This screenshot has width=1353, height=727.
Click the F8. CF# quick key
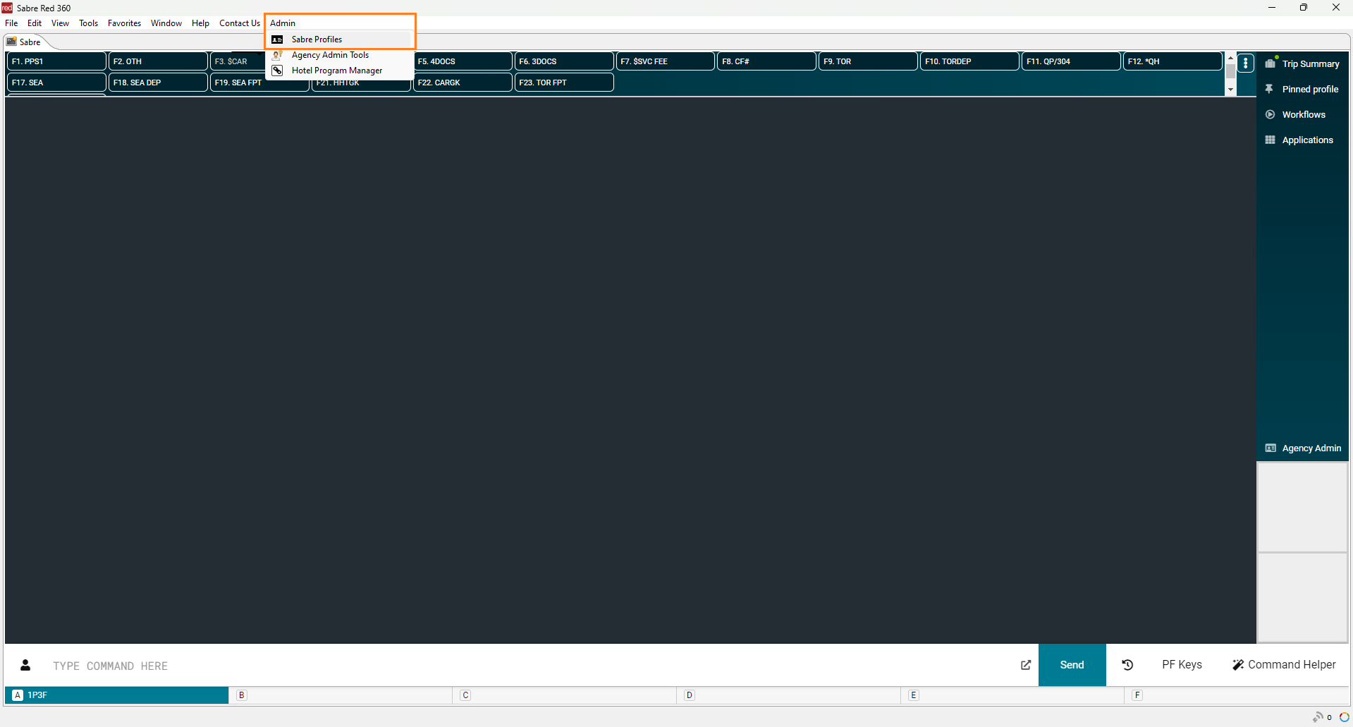pyautogui.click(x=767, y=61)
